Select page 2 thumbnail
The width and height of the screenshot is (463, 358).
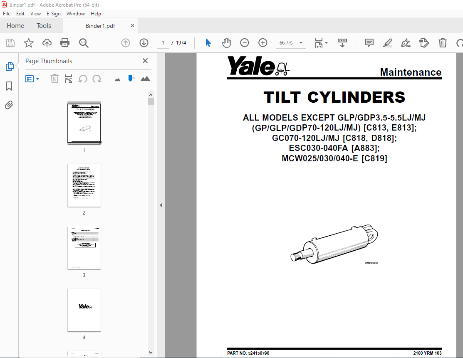[x=84, y=185]
